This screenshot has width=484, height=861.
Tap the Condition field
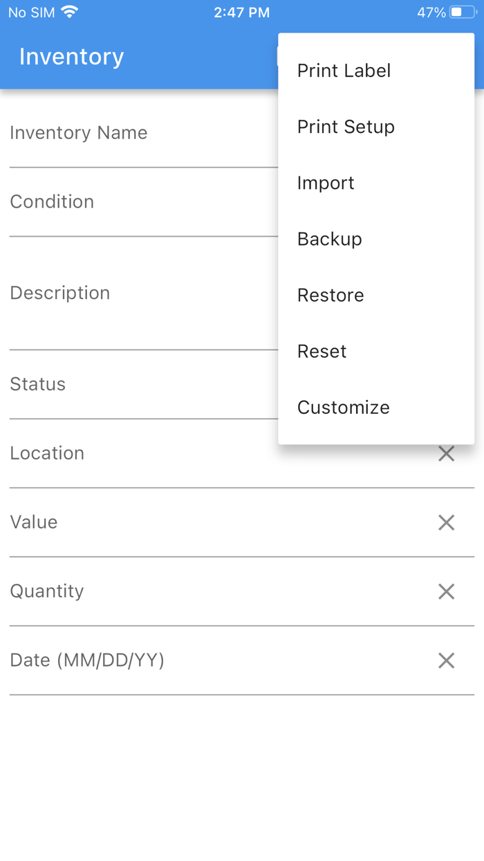(x=138, y=203)
